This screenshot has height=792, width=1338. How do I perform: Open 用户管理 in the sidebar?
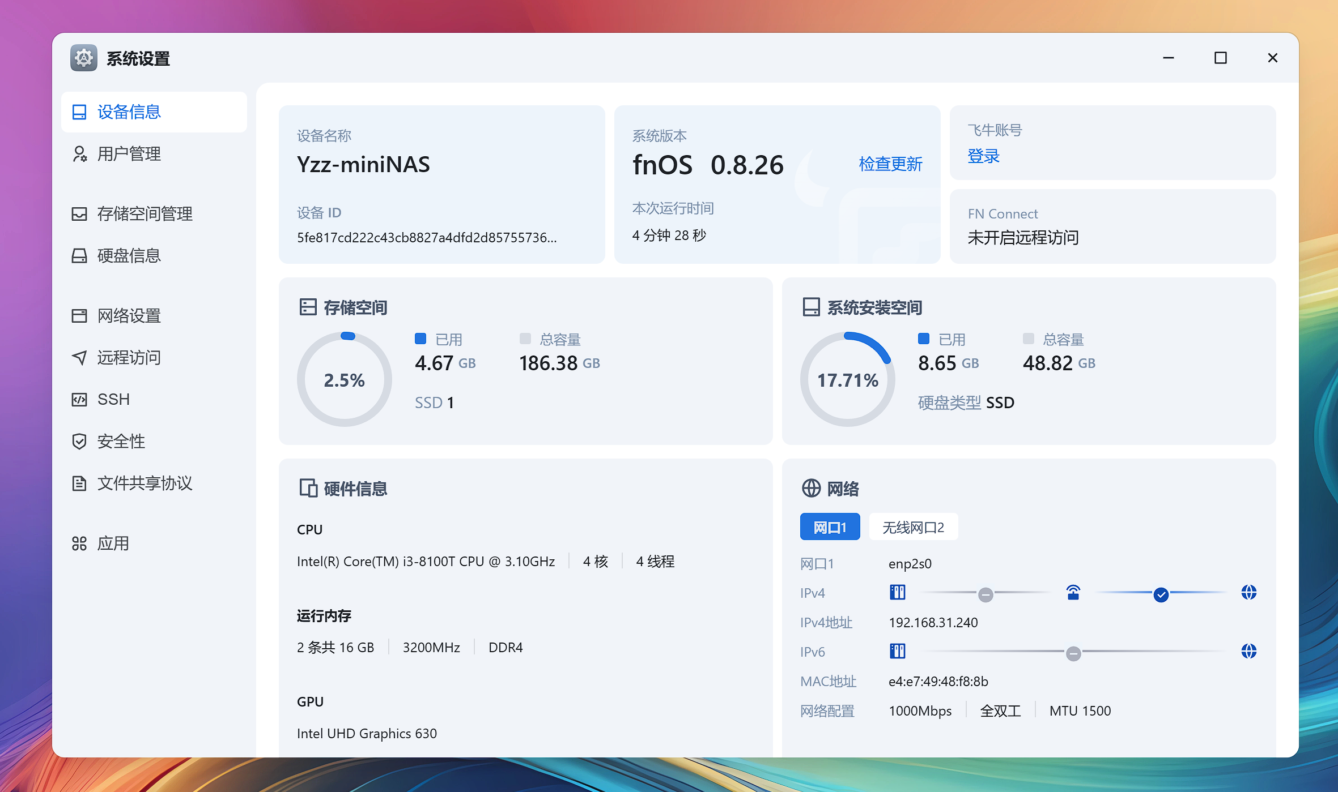[154, 154]
